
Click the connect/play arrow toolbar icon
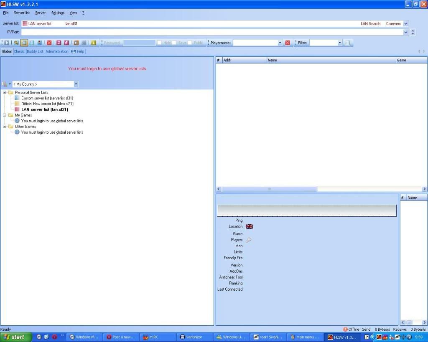pos(7,43)
